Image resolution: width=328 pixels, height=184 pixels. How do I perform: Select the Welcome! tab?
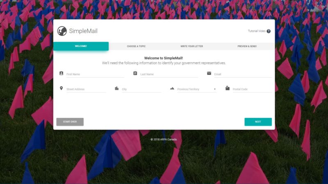click(x=81, y=46)
